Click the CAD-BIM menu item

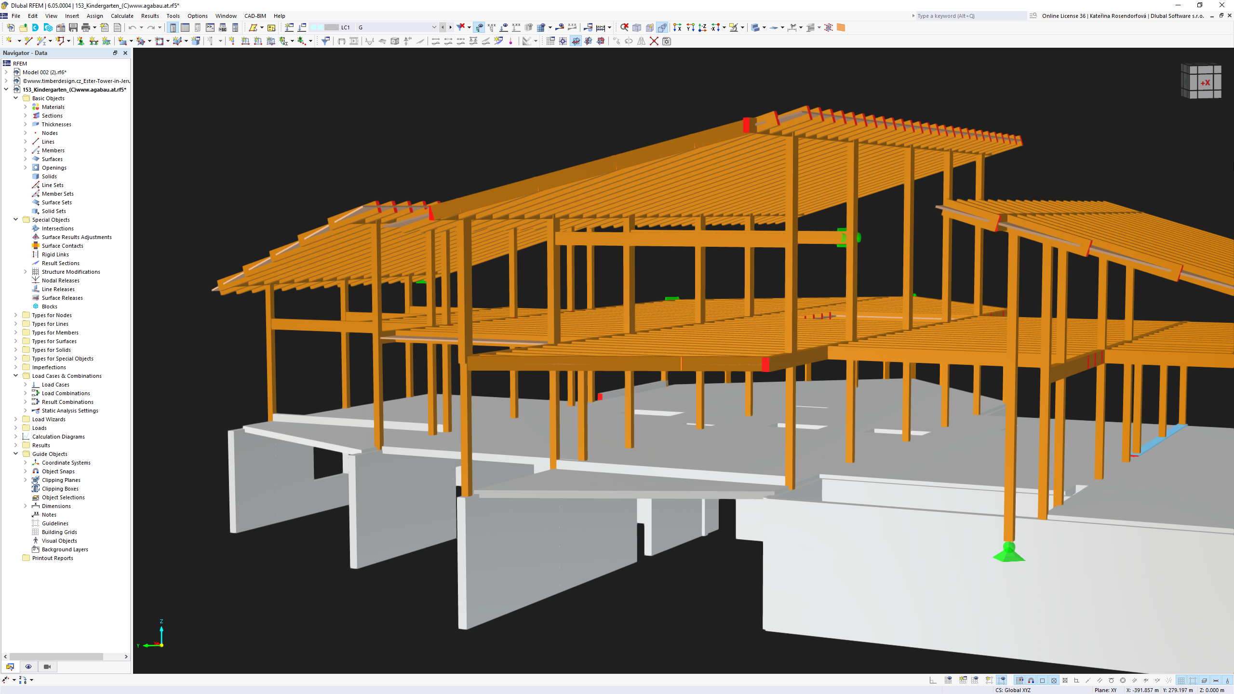254,15
